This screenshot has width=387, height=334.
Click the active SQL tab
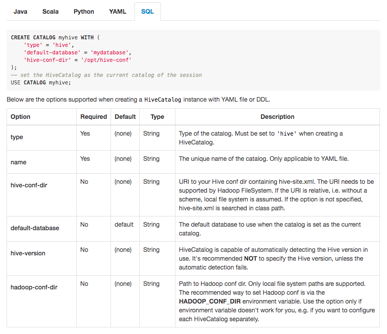[148, 11]
